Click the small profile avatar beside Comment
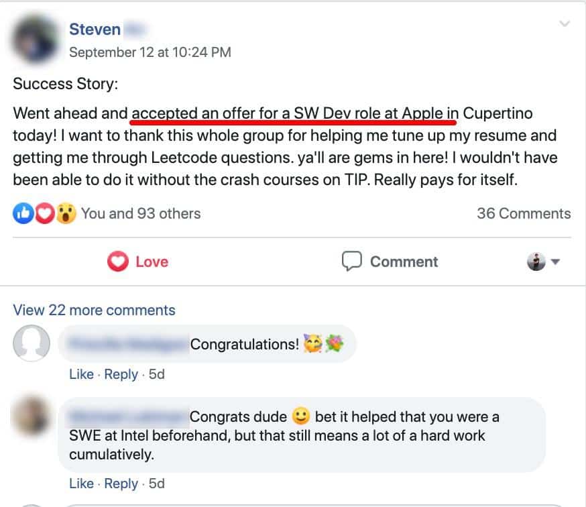The width and height of the screenshot is (586, 507). (x=536, y=262)
